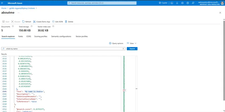This screenshot has height=112, width=225.
Task: Focus the global Azure search box
Action: click(102, 3)
